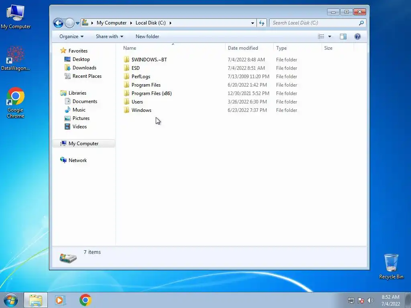The height and width of the screenshot is (308, 411).
Task: Select Libraries in the navigation pane
Action: [x=77, y=93]
